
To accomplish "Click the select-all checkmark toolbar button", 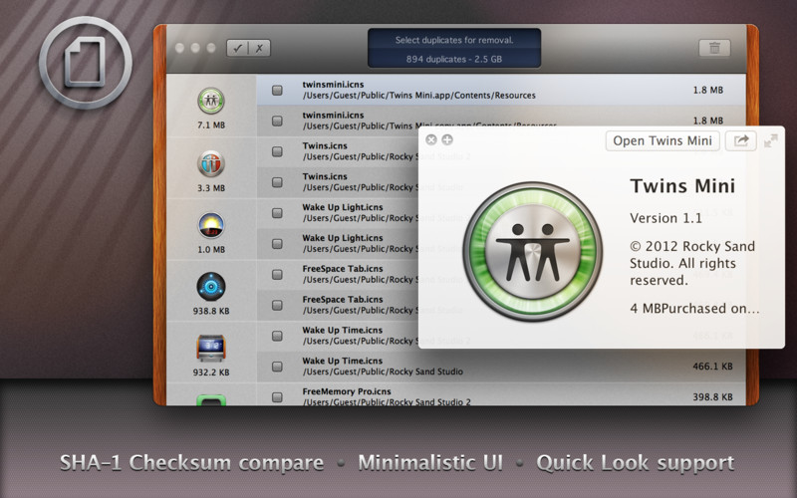I will [x=237, y=48].
